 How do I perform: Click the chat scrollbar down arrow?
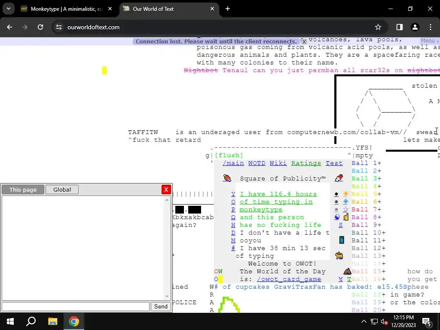point(167,296)
